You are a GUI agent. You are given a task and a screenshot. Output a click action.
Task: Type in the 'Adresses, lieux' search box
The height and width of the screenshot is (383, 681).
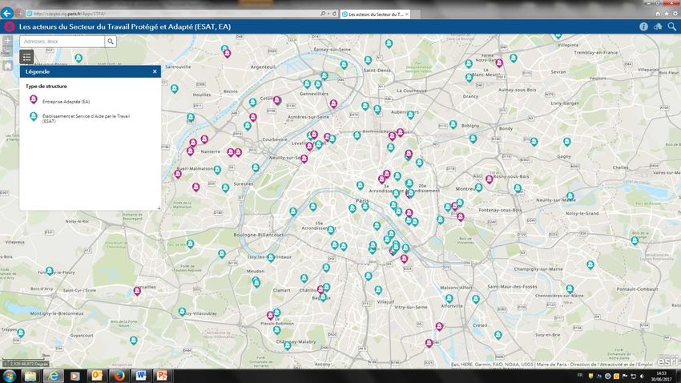click(62, 41)
